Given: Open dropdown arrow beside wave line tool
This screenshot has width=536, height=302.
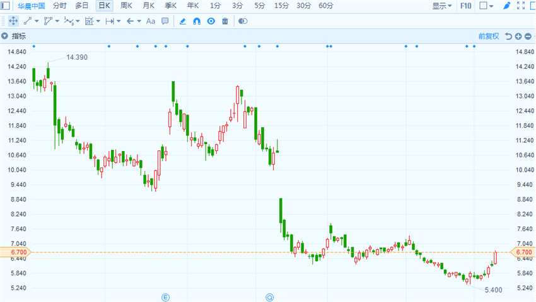Looking at the screenshot, I should [78, 21].
